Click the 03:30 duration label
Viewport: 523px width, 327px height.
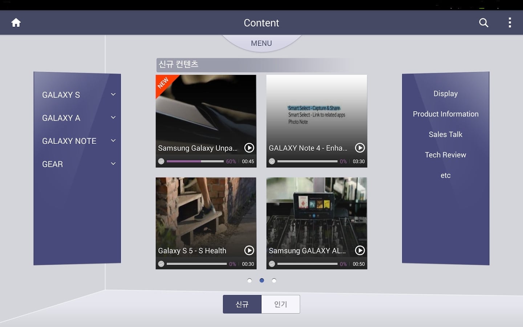pyautogui.click(x=359, y=161)
